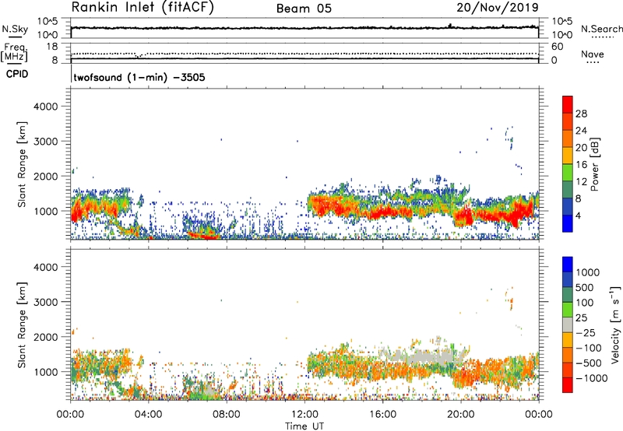Screen dimensions: 623x431
Task: Click the 'Freq. [MHz]' axis label
Action: [x=14, y=53]
